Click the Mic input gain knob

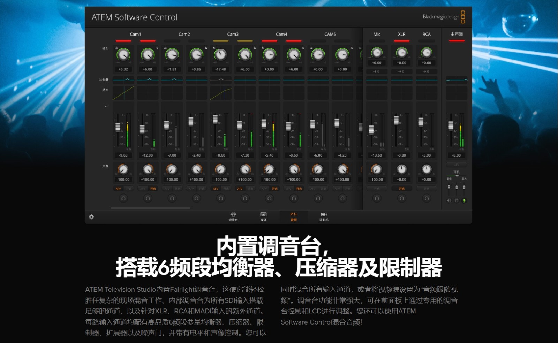377,53
